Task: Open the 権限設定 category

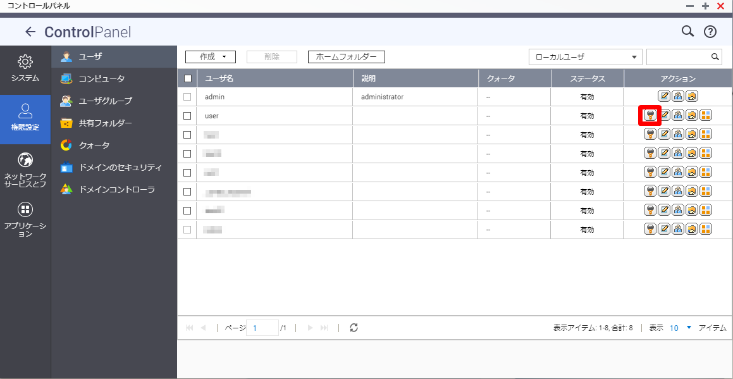Action: (25, 120)
